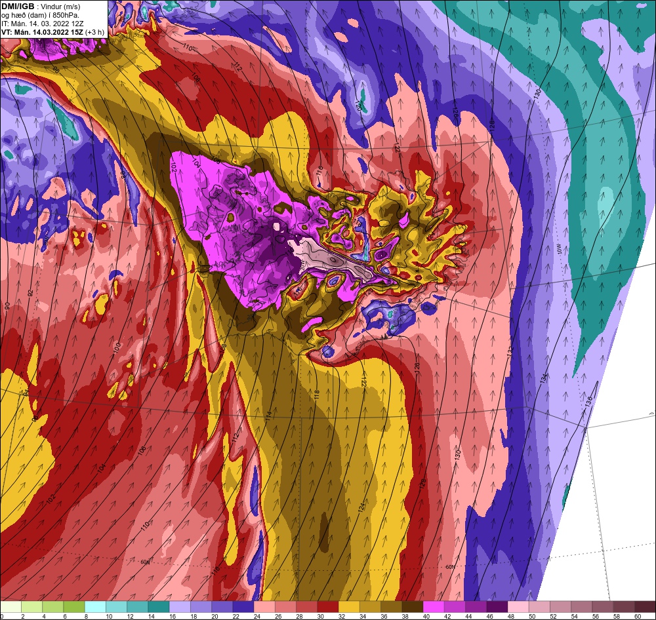Click legend scale value '30'
656x620 pixels.
320,616
